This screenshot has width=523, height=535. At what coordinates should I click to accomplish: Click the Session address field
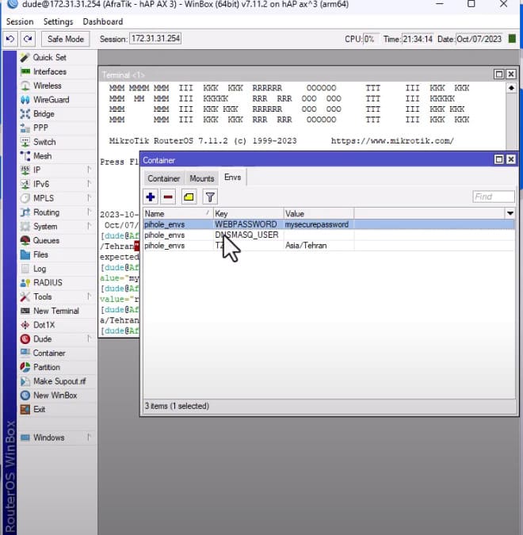click(x=155, y=39)
